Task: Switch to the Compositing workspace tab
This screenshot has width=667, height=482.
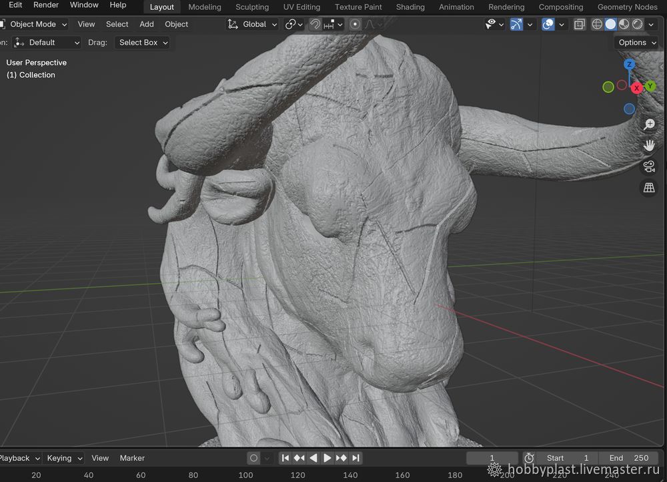Action: [561, 7]
